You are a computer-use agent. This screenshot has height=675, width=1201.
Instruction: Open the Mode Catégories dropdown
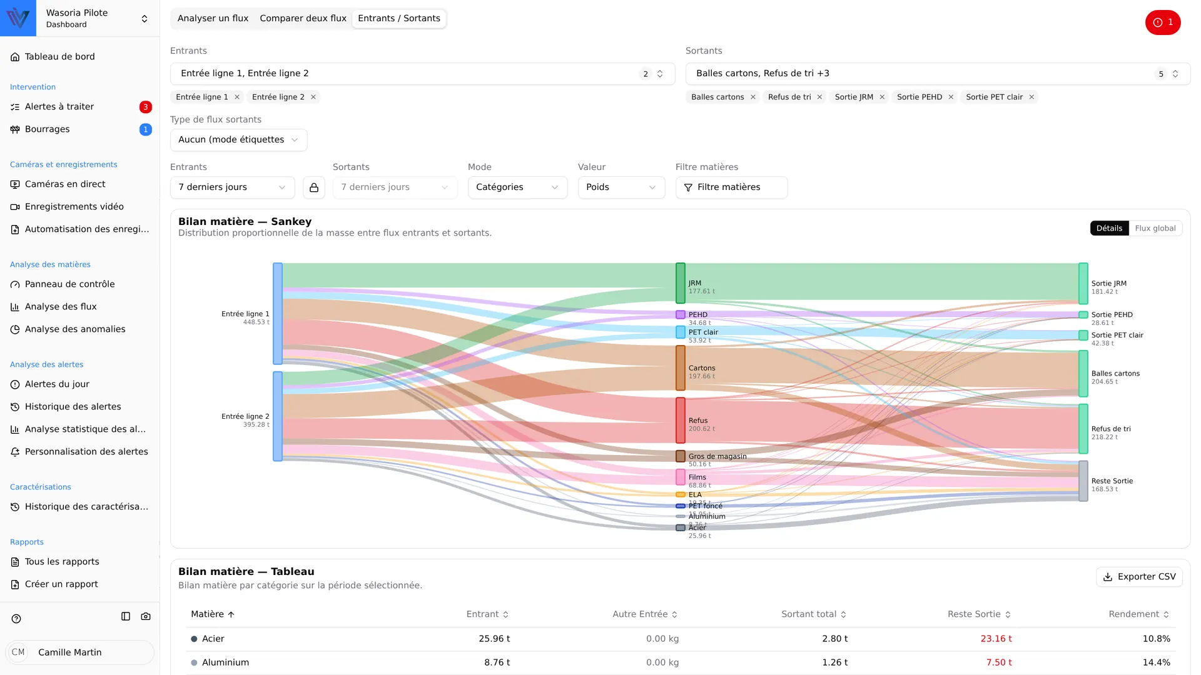pos(517,187)
